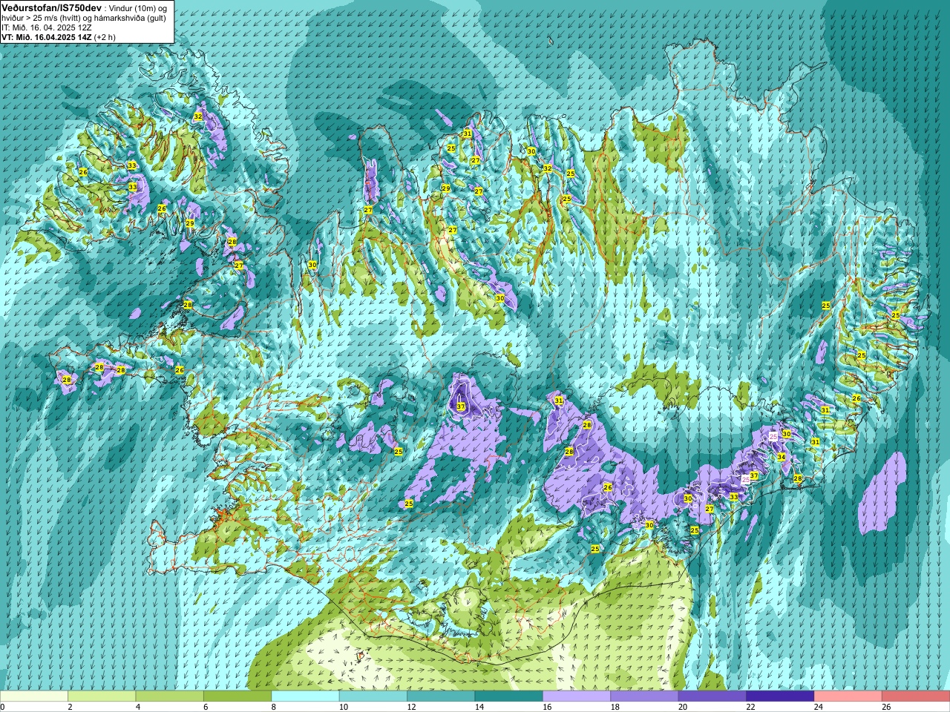This screenshot has height=712, width=950.
Task: Click the 6–8 m/s olive green legend swatch
Action: click(237, 696)
